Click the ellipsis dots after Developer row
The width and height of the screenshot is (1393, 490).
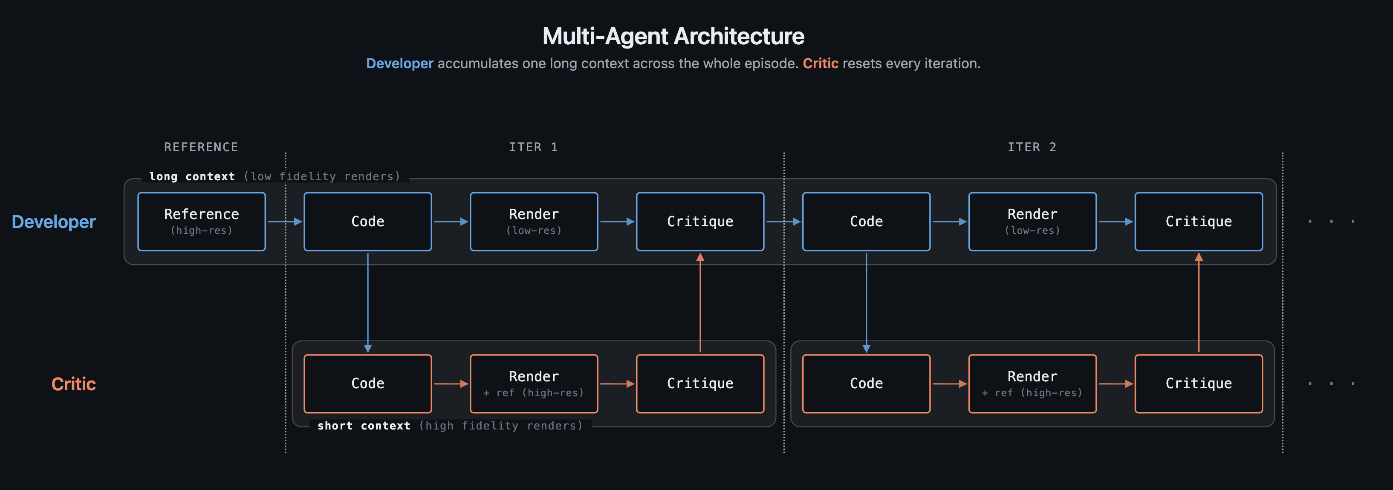click(1331, 221)
